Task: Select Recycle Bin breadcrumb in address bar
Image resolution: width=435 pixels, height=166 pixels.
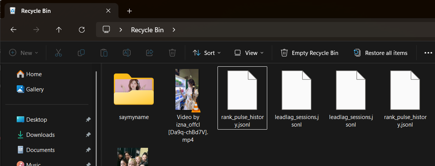Action: pos(147,30)
